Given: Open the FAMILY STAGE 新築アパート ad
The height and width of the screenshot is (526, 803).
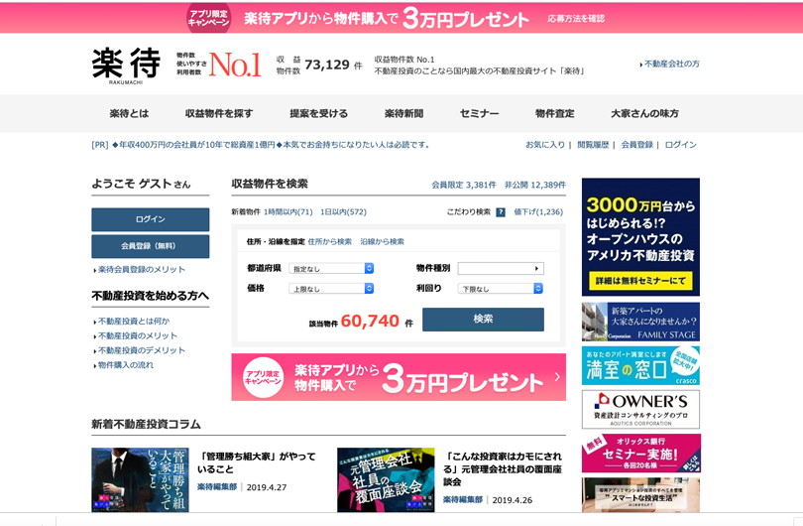Looking at the screenshot, I should tap(640, 322).
